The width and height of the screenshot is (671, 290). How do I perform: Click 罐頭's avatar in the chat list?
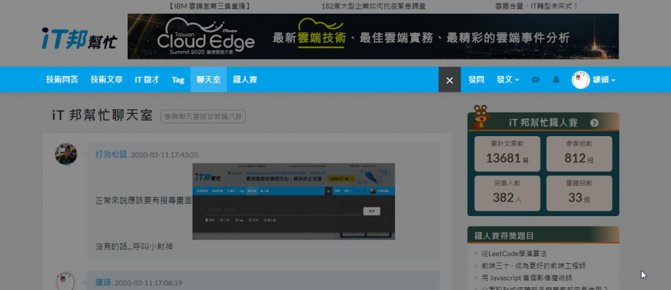pyautogui.click(x=66, y=281)
